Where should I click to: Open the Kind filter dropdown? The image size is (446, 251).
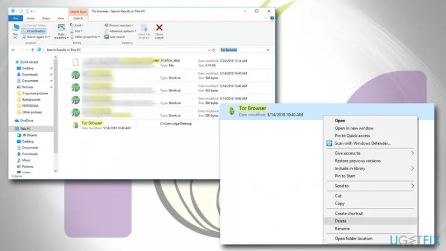77,25
